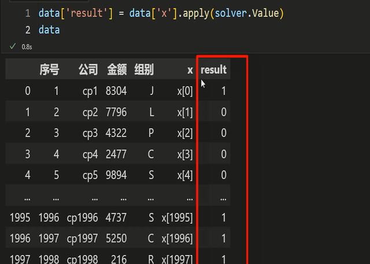Image resolution: width=370 pixels, height=264 pixels.
Task: Click the variable cell x[1]
Action: (185, 112)
